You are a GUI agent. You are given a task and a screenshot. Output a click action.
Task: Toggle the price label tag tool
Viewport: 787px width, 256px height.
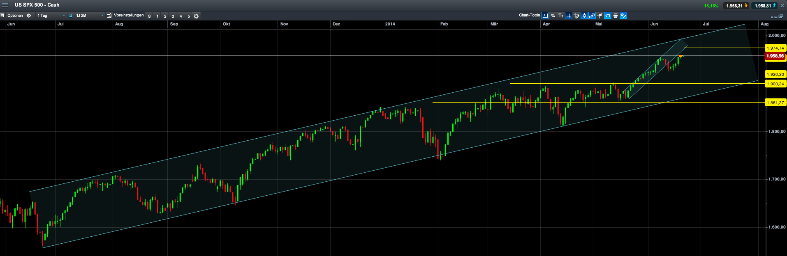[608, 16]
